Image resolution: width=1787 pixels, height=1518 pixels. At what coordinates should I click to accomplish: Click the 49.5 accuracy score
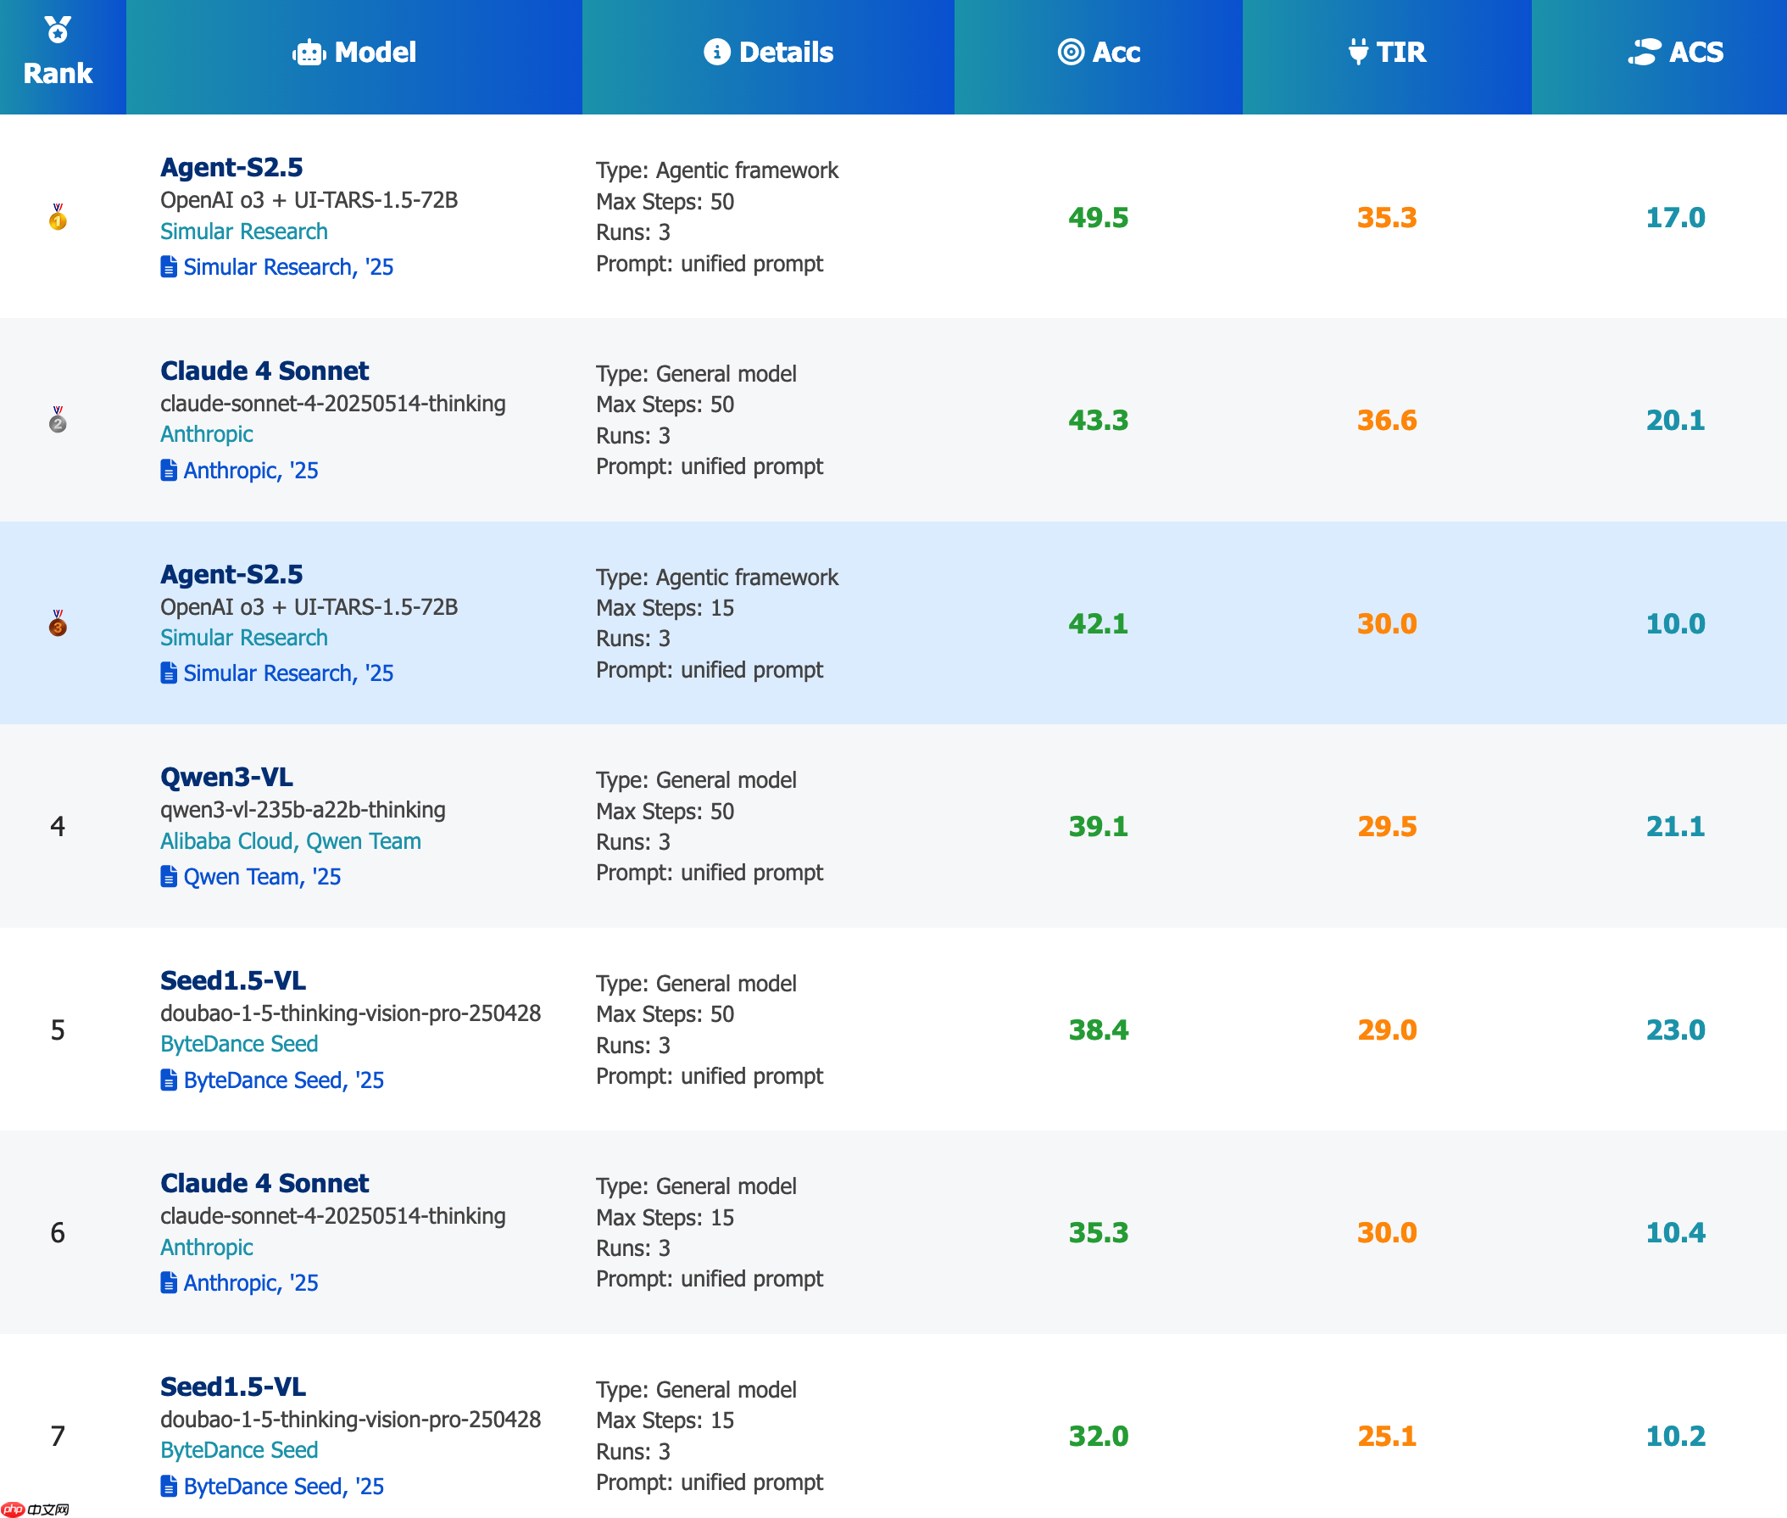click(1098, 218)
